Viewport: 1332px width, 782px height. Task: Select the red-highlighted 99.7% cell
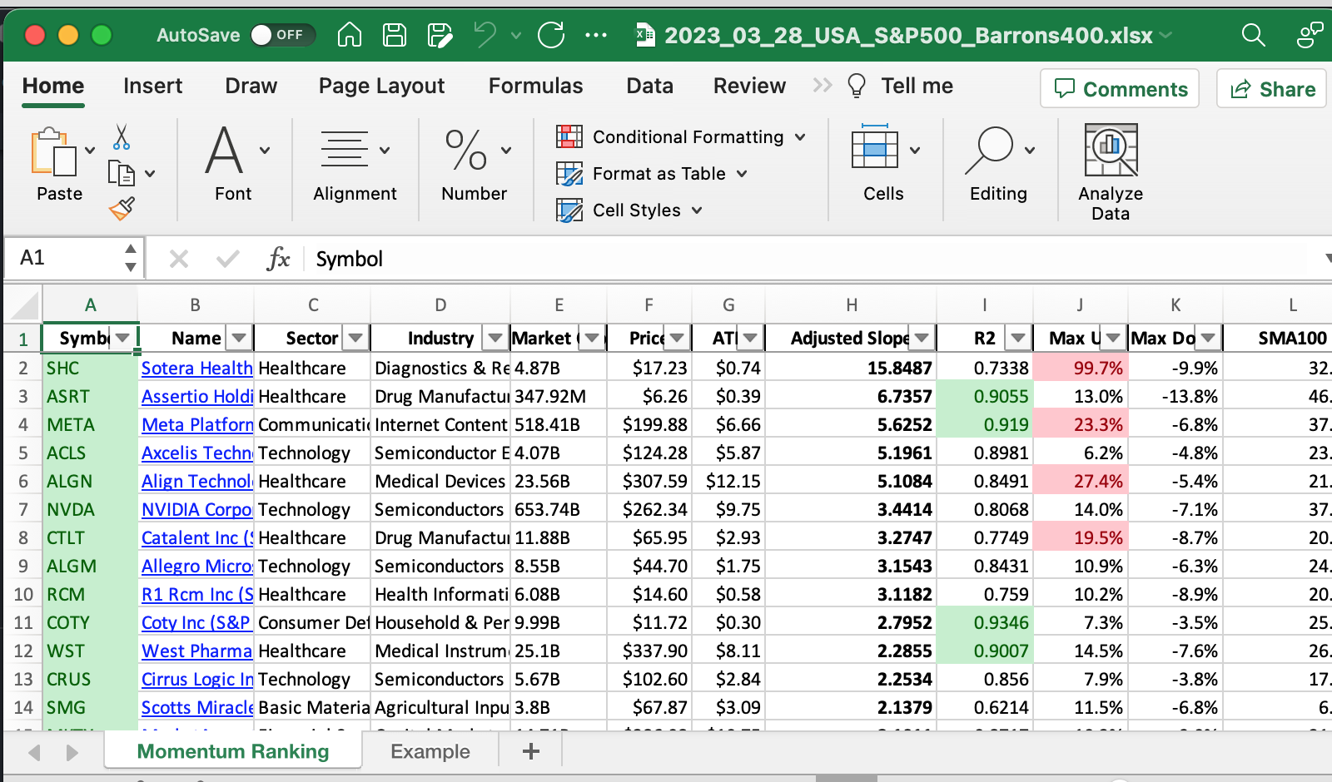click(x=1080, y=368)
